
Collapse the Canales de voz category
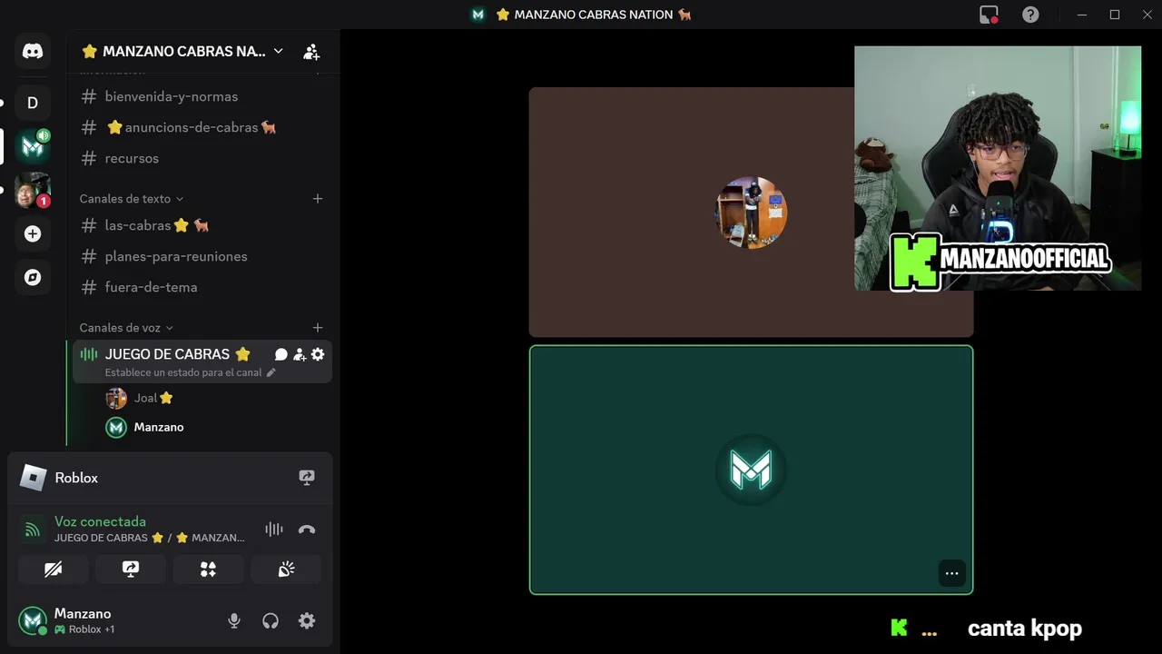[126, 328]
